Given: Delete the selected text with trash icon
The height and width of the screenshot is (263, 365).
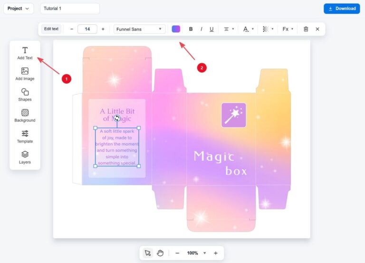Looking at the screenshot, I should point(306,29).
